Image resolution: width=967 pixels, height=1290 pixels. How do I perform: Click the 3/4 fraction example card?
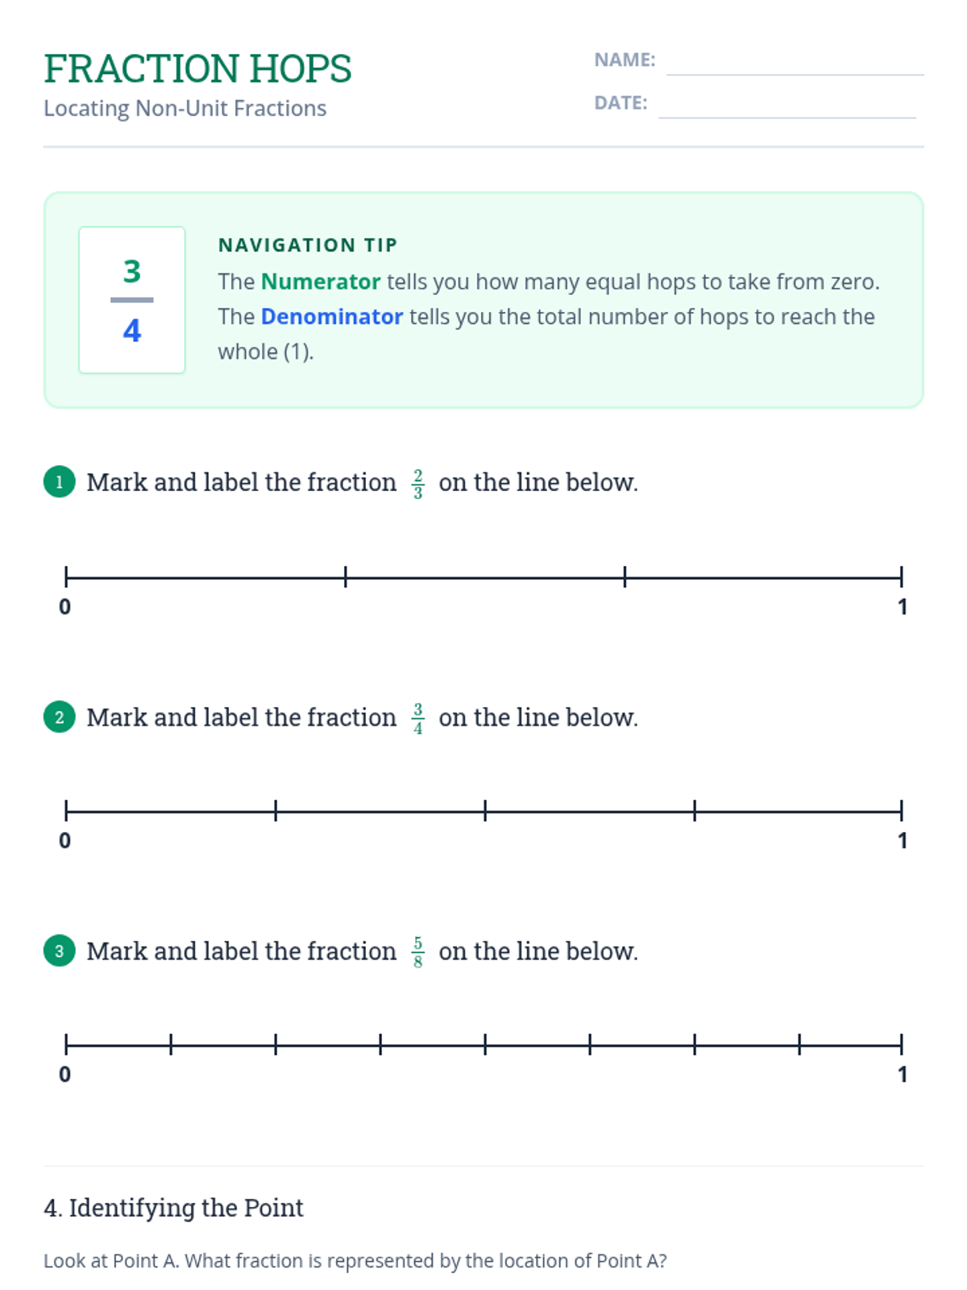(132, 300)
